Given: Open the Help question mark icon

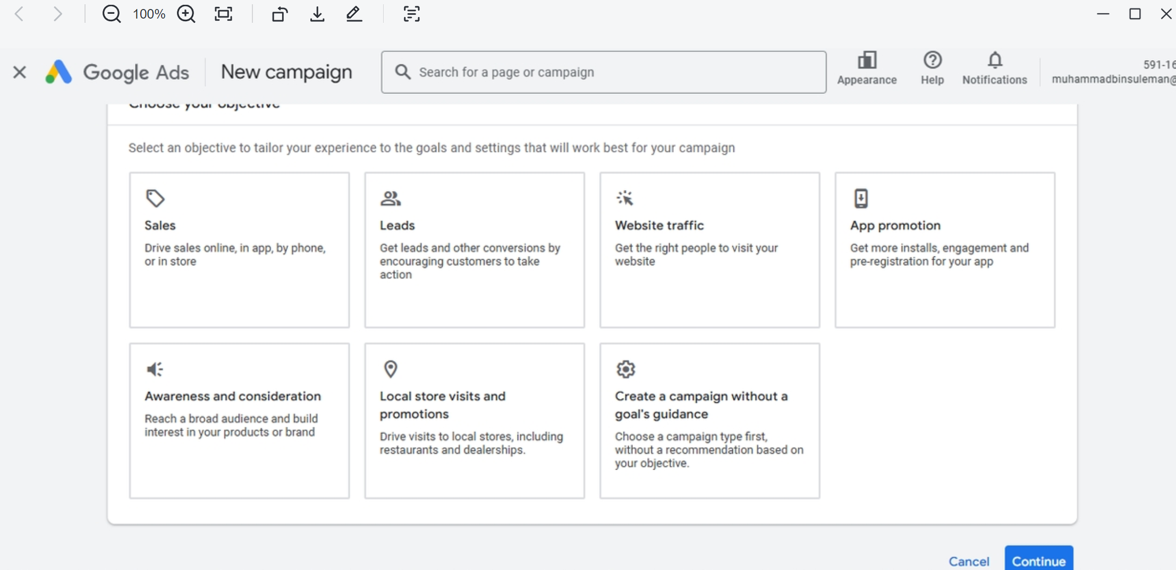Looking at the screenshot, I should pyautogui.click(x=932, y=68).
